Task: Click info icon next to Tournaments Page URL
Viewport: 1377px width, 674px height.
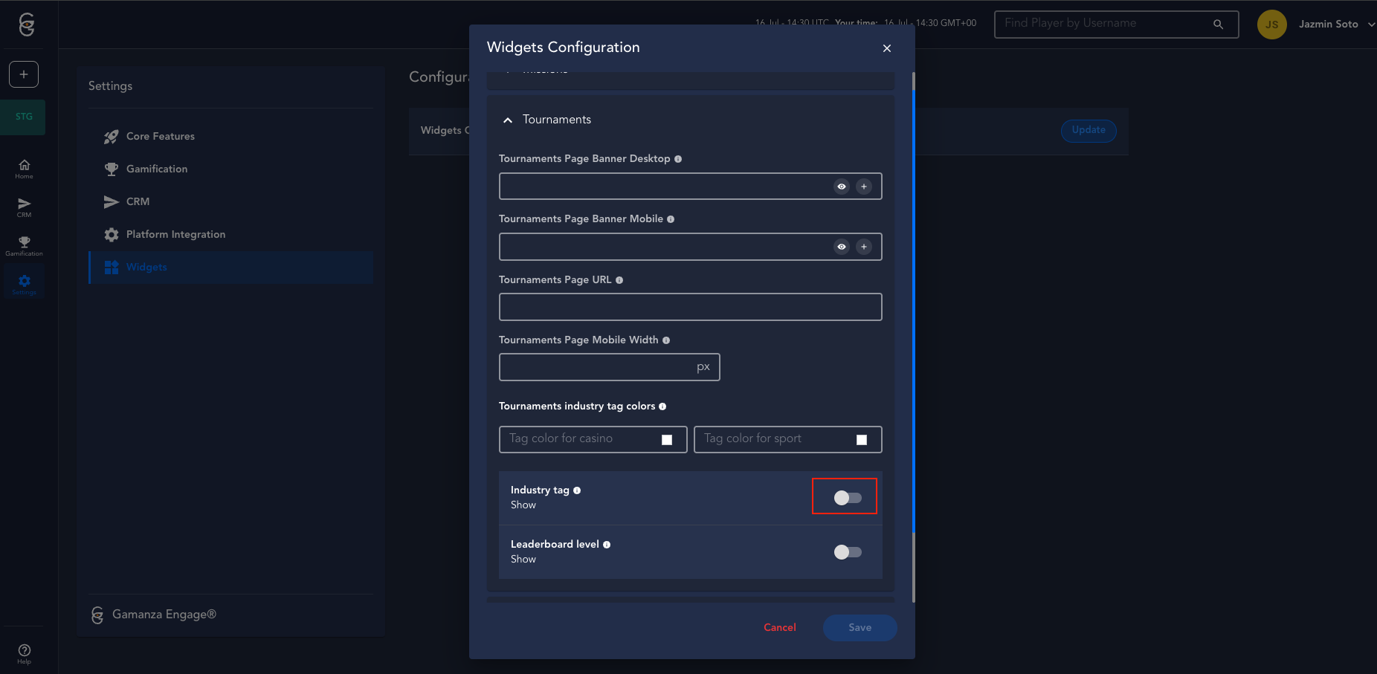Action: coord(619,280)
